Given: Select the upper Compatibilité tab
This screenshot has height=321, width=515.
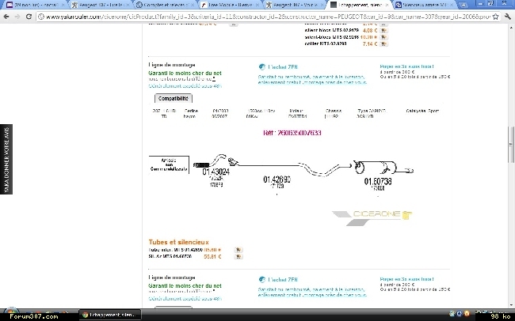Looking at the screenshot, I should [x=173, y=98].
